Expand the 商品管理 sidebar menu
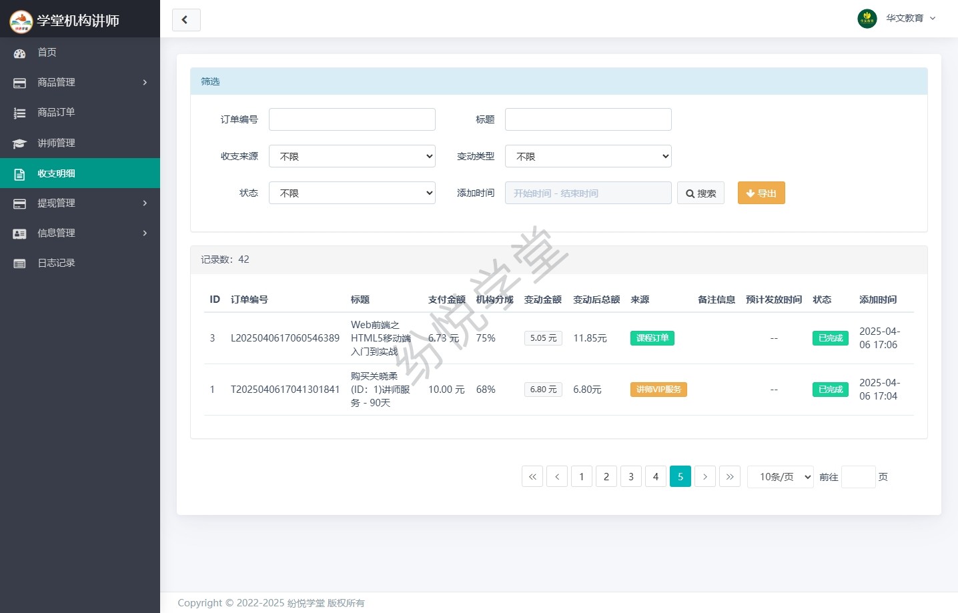Viewport: 958px width, 613px height. click(x=80, y=82)
